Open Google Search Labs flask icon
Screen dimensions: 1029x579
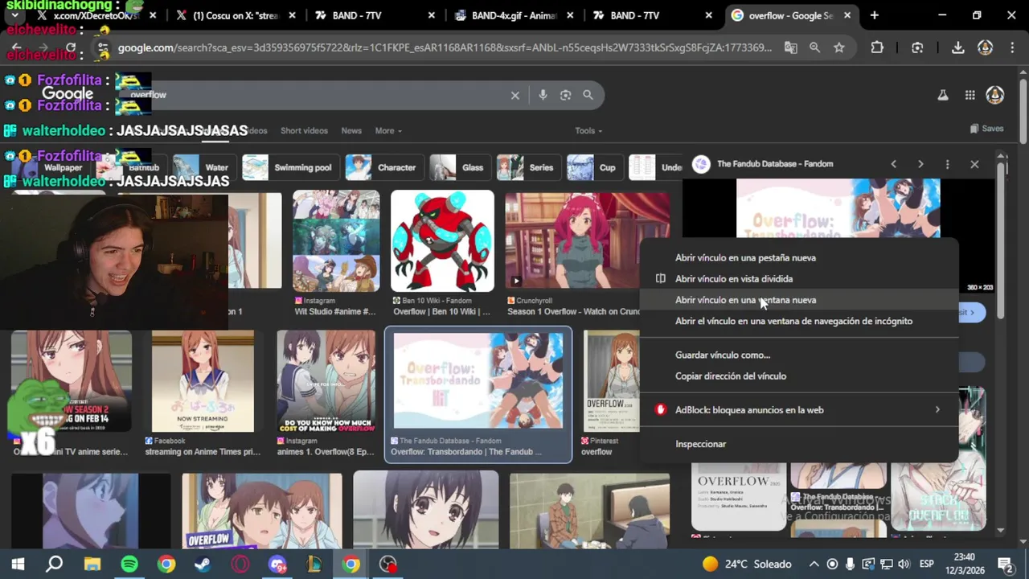click(x=942, y=95)
